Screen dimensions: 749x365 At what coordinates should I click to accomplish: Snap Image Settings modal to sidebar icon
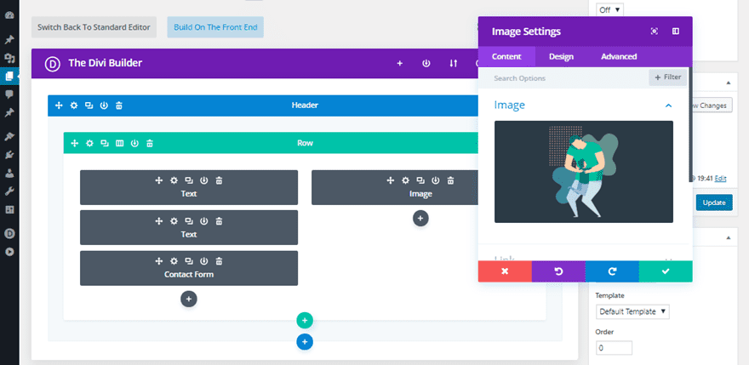(676, 31)
